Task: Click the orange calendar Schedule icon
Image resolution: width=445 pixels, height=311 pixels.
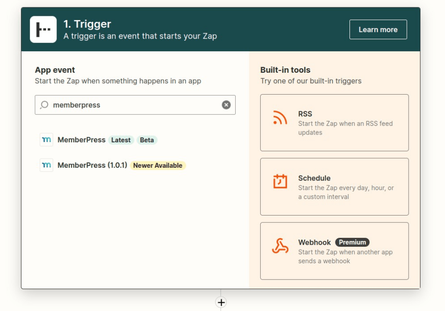Action: 280,181
